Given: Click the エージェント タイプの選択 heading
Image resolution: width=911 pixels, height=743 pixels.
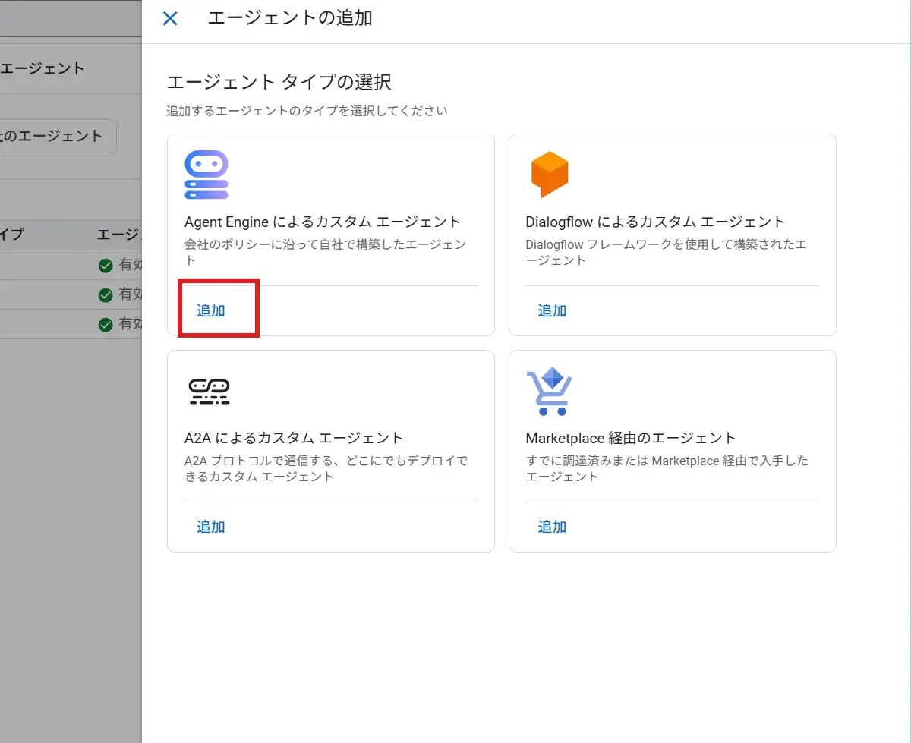Looking at the screenshot, I should click(279, 82).
